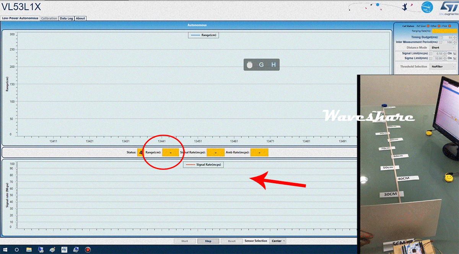The height and width of the screenshot is (254, 459).
Task: Enable the Signal Limit checkbox
Action: (x=430, y=54)
